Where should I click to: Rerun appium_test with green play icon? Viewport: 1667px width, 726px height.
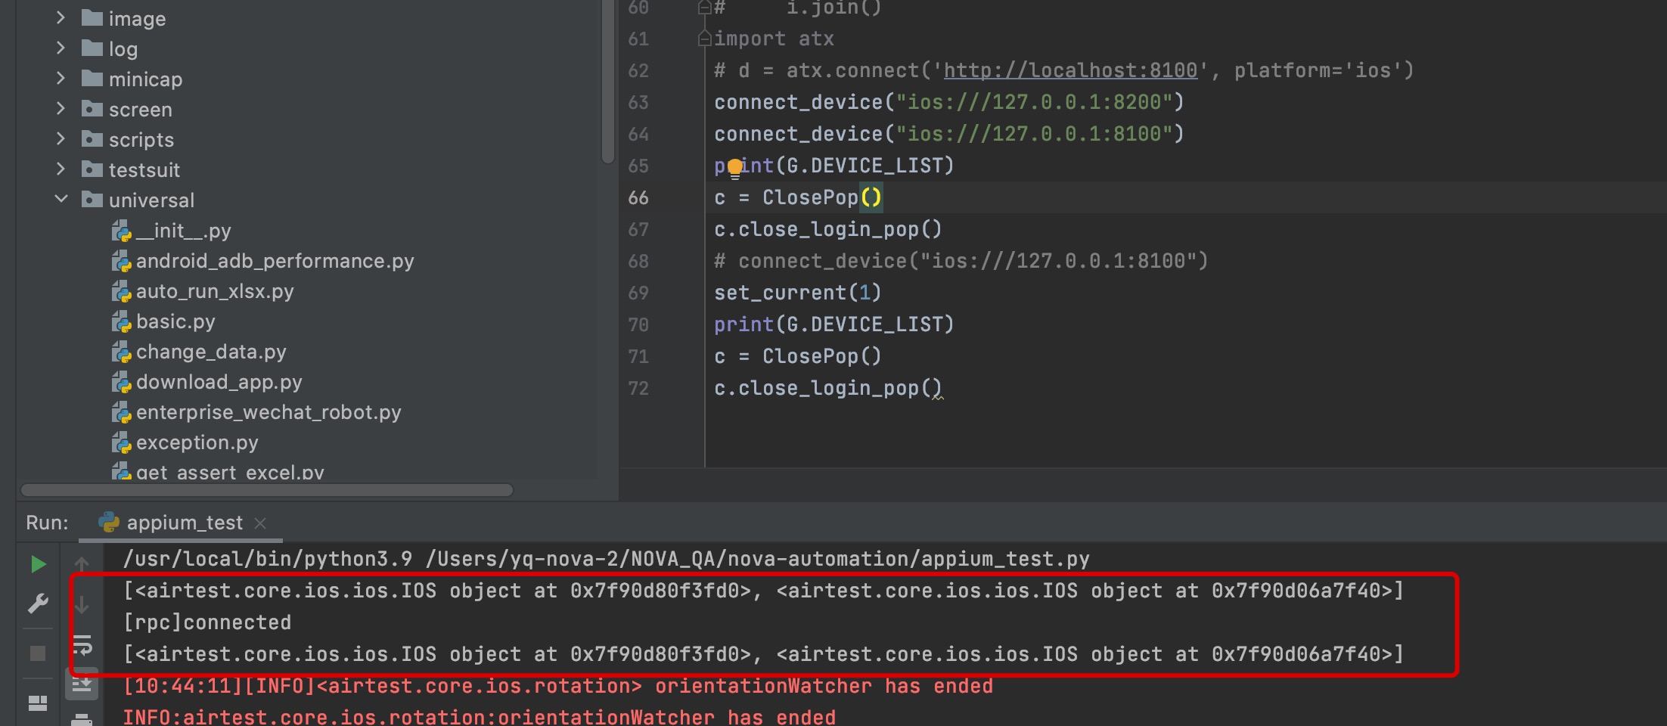(39, 564)
